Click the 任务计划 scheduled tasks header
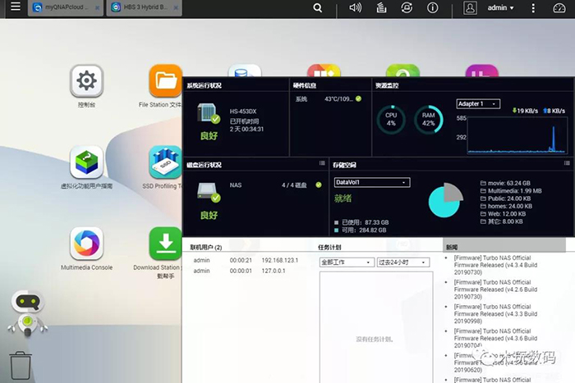The height and width of the screenshot is (383, 575). [x=329, y=247]
